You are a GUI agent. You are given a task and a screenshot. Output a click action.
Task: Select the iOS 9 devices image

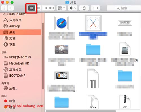[x=61, y=76]
